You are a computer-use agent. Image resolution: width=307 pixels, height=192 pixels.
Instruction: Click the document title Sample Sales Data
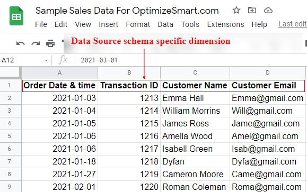coord(127,11)
